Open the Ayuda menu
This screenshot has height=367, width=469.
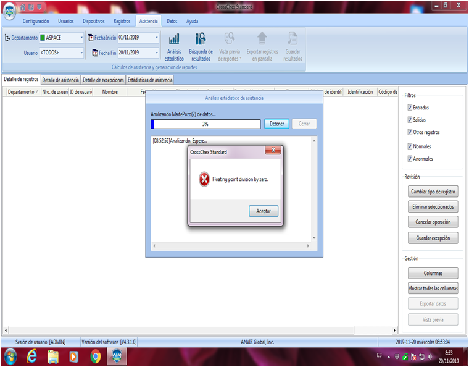[x=192, y=21]
